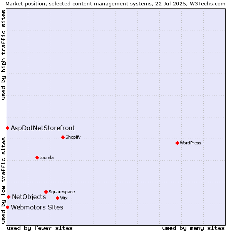Click the red AspDotNetStorefront data point

click(8, 128)
